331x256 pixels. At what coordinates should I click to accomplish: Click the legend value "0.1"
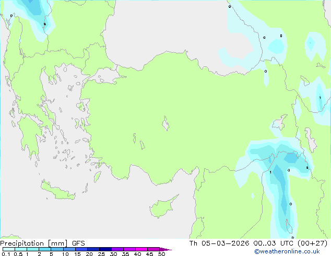tap(6, 254)
